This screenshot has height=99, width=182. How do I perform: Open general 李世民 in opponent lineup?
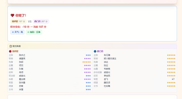point(107,76)
